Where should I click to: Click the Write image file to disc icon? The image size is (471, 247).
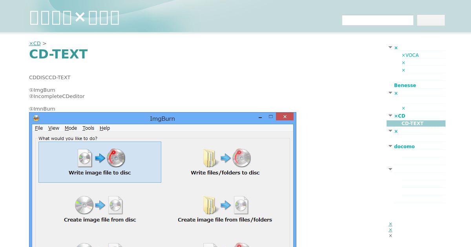[102, 158]
